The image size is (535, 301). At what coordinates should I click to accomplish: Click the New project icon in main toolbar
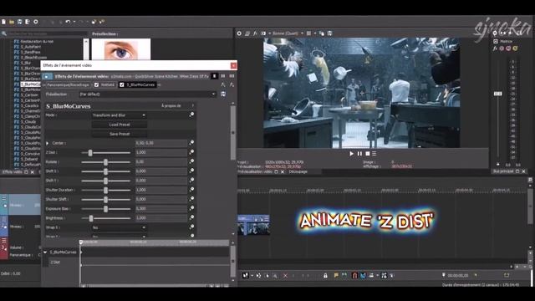click(3, 22)
